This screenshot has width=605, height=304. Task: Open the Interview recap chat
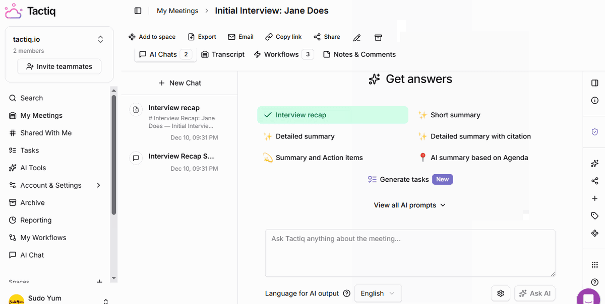[179, 122]
